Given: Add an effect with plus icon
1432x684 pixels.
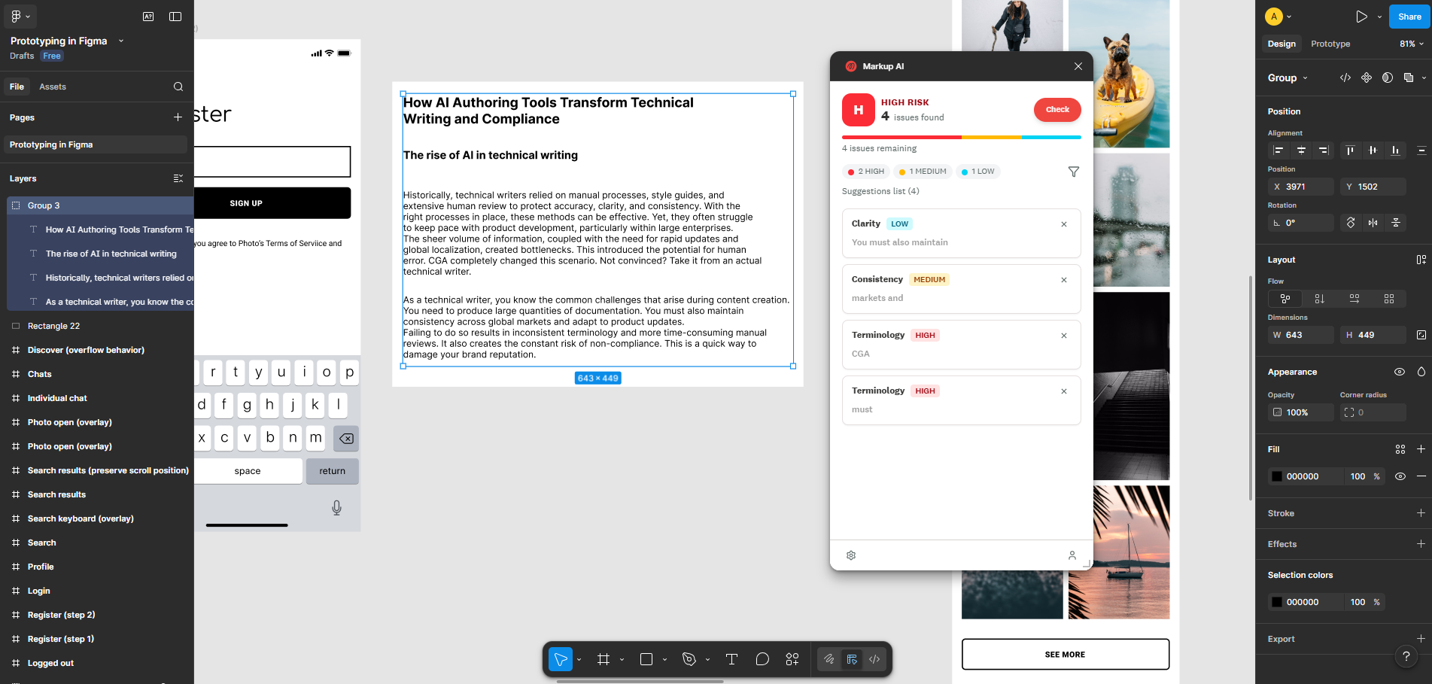Looking at the screenshot, I should point(1421,544).
